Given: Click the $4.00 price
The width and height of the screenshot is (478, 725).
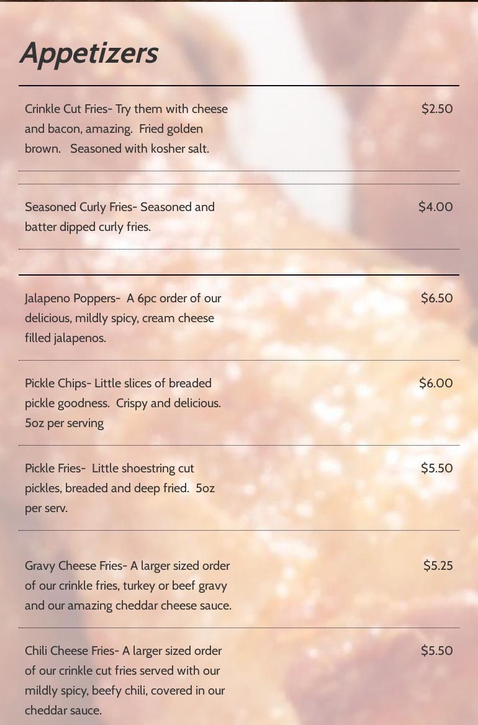Looking at the screenshot, I should pos(435,207).
